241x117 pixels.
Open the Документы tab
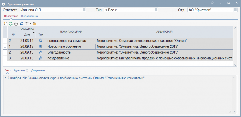38,70
